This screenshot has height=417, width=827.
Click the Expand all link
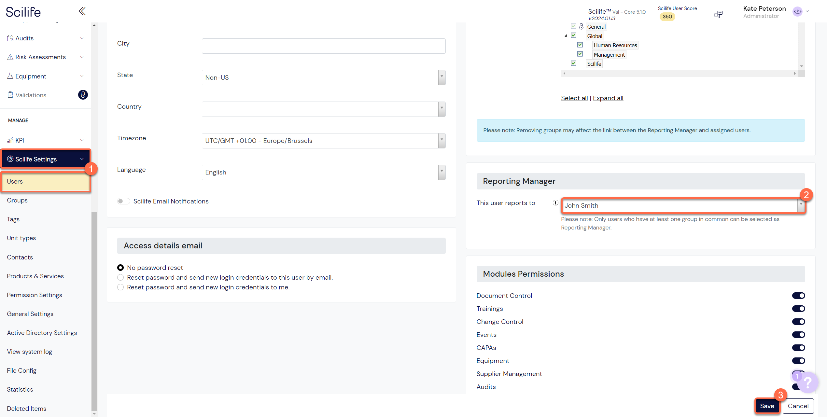(608, 98)
